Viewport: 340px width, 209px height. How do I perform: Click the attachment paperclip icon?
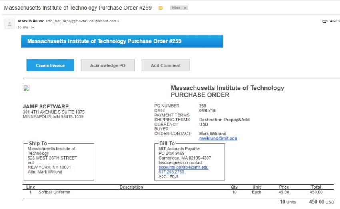(324, 21)
